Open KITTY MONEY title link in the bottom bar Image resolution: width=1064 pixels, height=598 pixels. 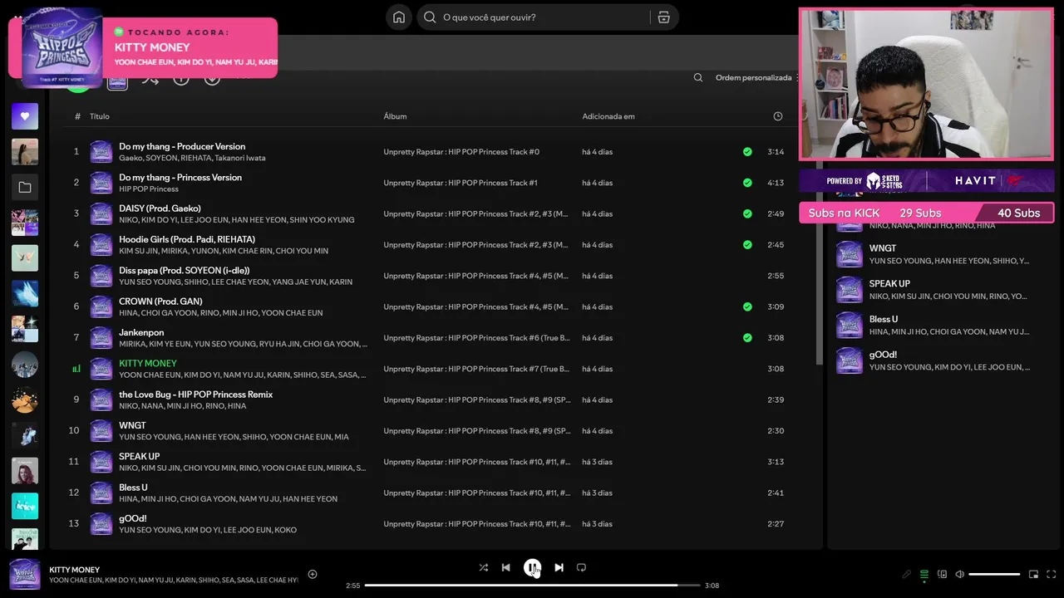[x=74, y=570]
